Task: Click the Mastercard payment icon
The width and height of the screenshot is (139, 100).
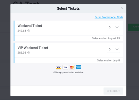Action: coord(72,67)
